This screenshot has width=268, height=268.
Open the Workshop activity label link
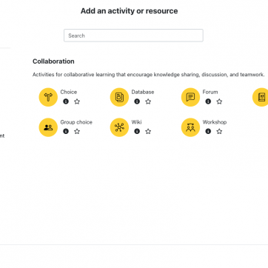pos(215,122)
